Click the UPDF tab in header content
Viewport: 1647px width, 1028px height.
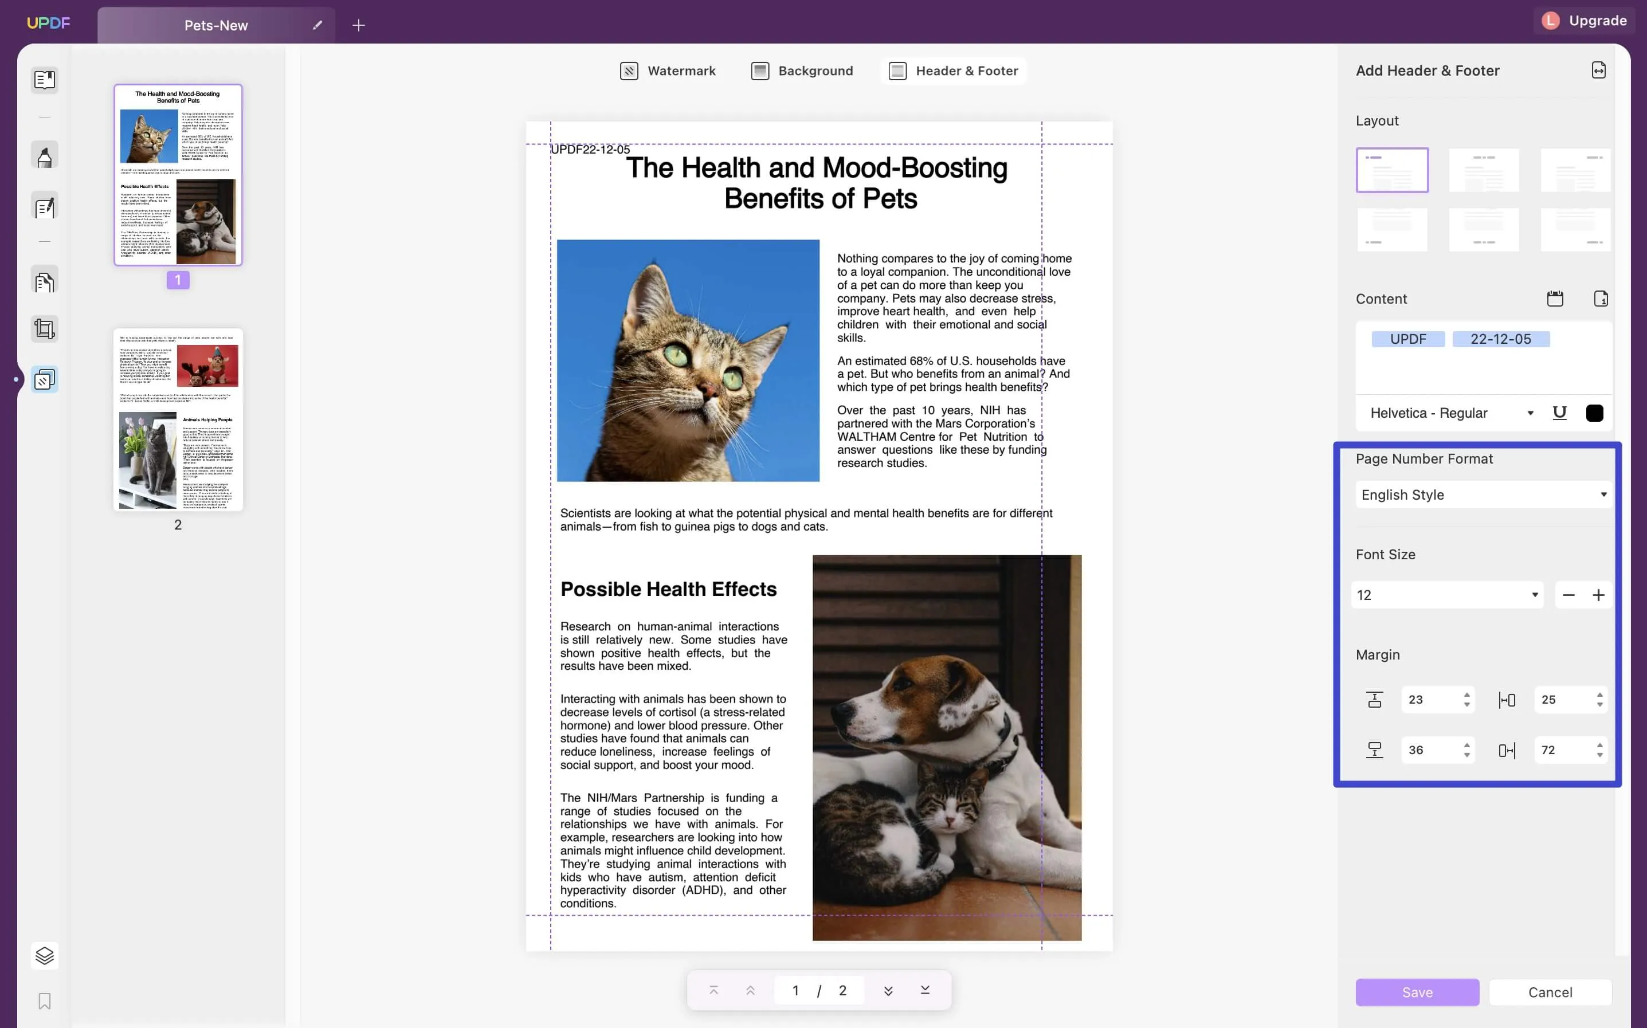coord(1408,338)
